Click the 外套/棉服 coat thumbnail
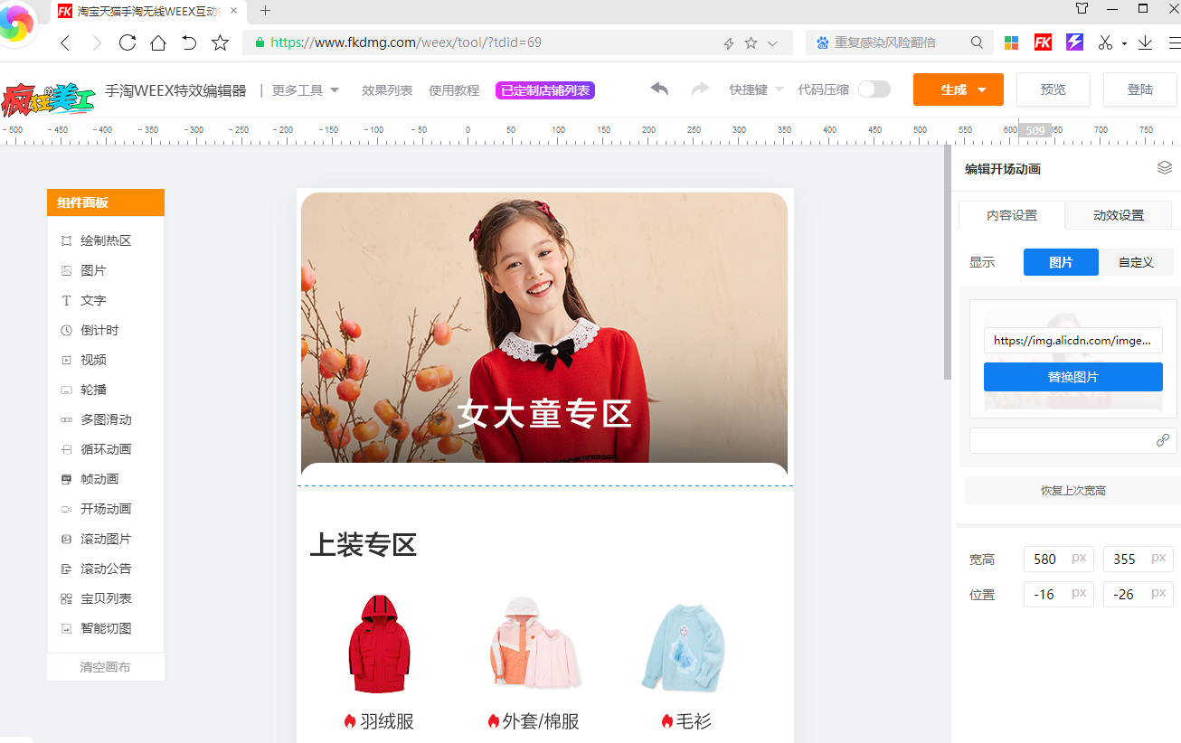Screen dimensions: 1181x743 pos(534,644)
